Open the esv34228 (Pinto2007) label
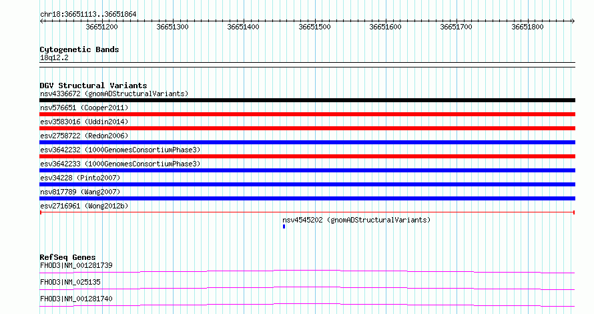 (x=80, y=178)
